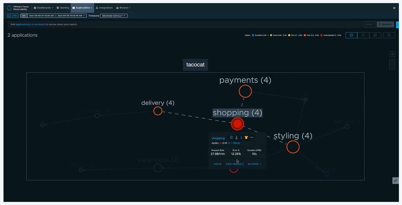Open the Applications menu
Viewport: 402px width, 205px height.
point(82,8)
